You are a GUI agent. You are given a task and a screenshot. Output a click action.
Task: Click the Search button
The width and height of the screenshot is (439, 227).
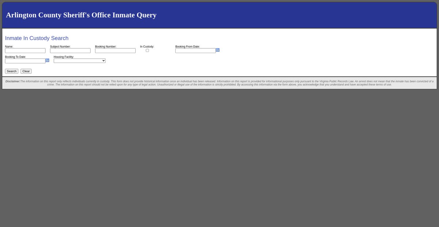(12, 71)
